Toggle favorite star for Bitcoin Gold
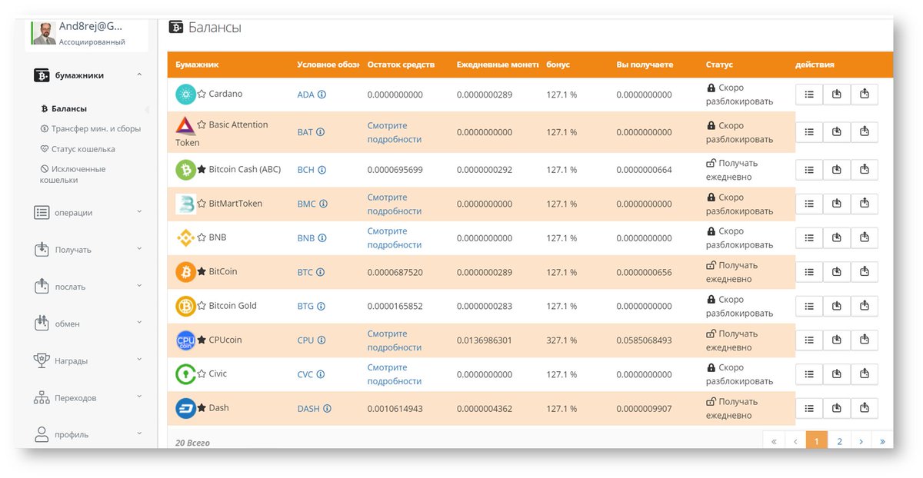Viewport: 923px width, 478px height. tap(202, 306)
